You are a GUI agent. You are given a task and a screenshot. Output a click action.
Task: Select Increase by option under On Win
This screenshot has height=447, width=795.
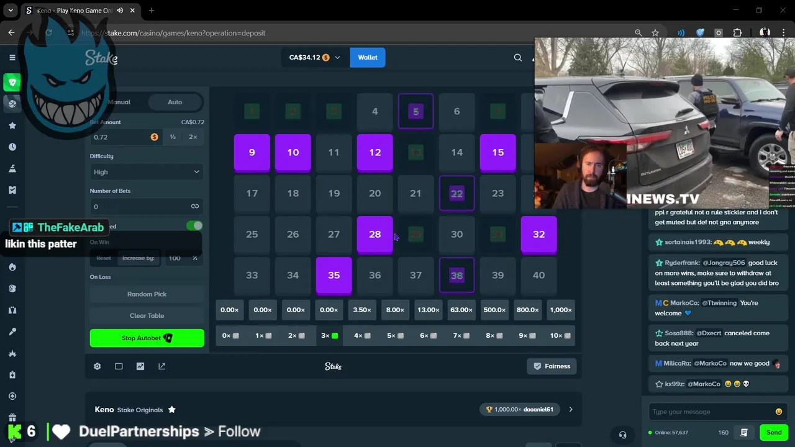(x=139, y=258)
